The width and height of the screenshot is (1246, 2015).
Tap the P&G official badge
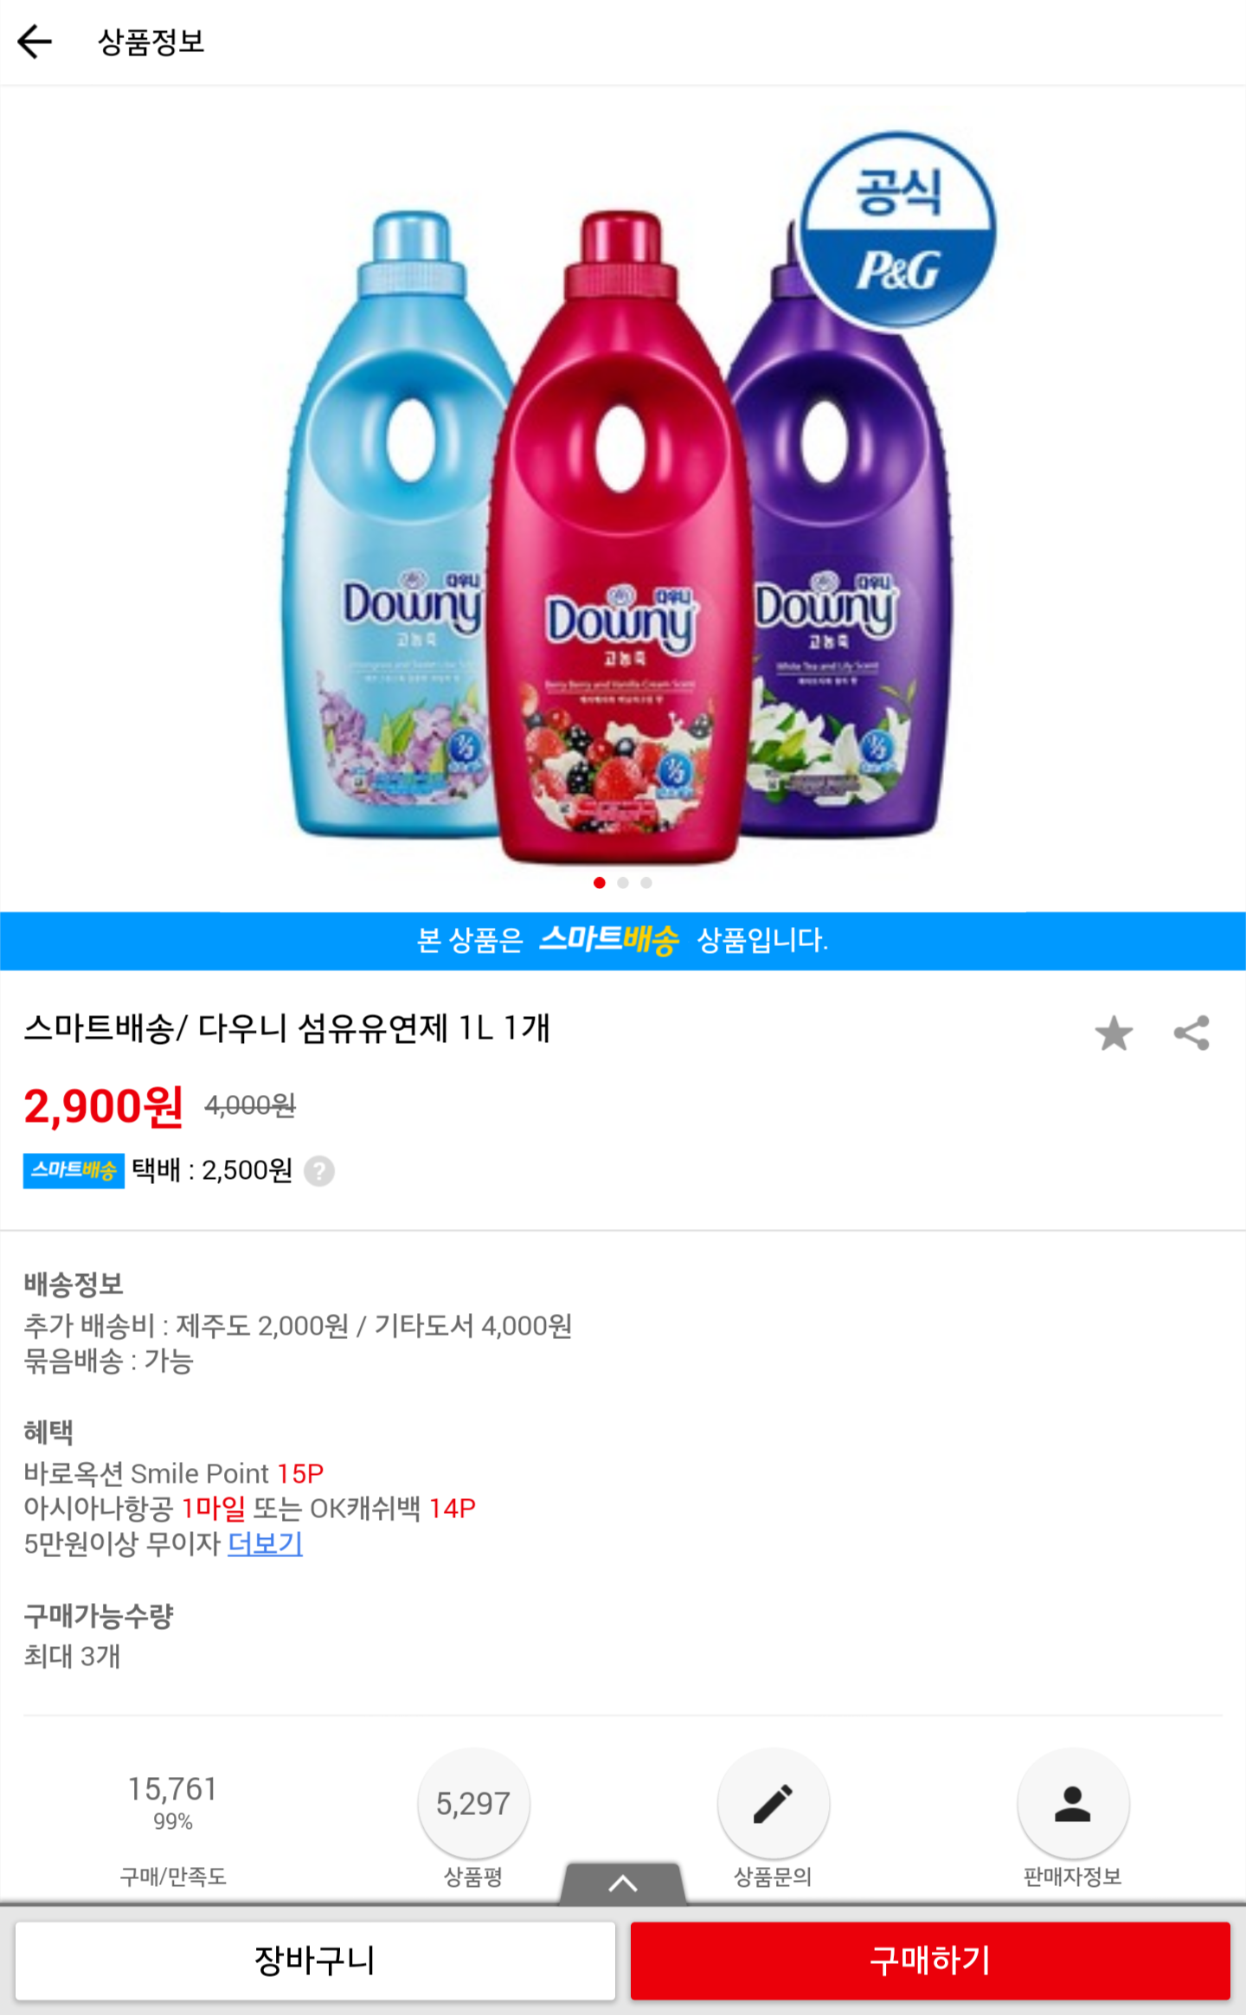pos(898,230)
